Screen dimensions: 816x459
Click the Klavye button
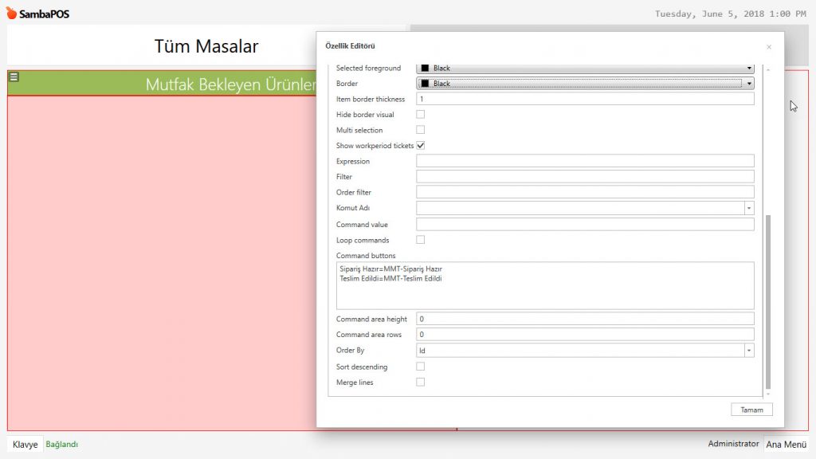coord(25,445)
